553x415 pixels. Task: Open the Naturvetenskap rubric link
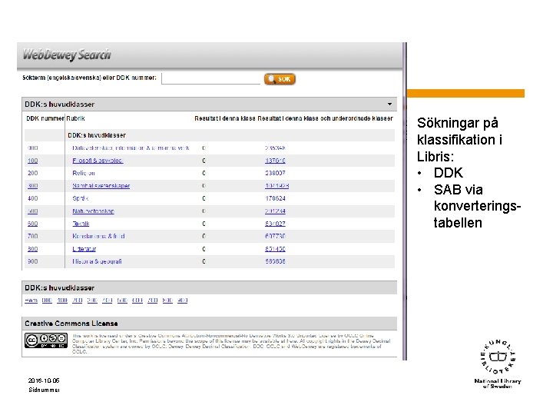click(x=94, y=211)
